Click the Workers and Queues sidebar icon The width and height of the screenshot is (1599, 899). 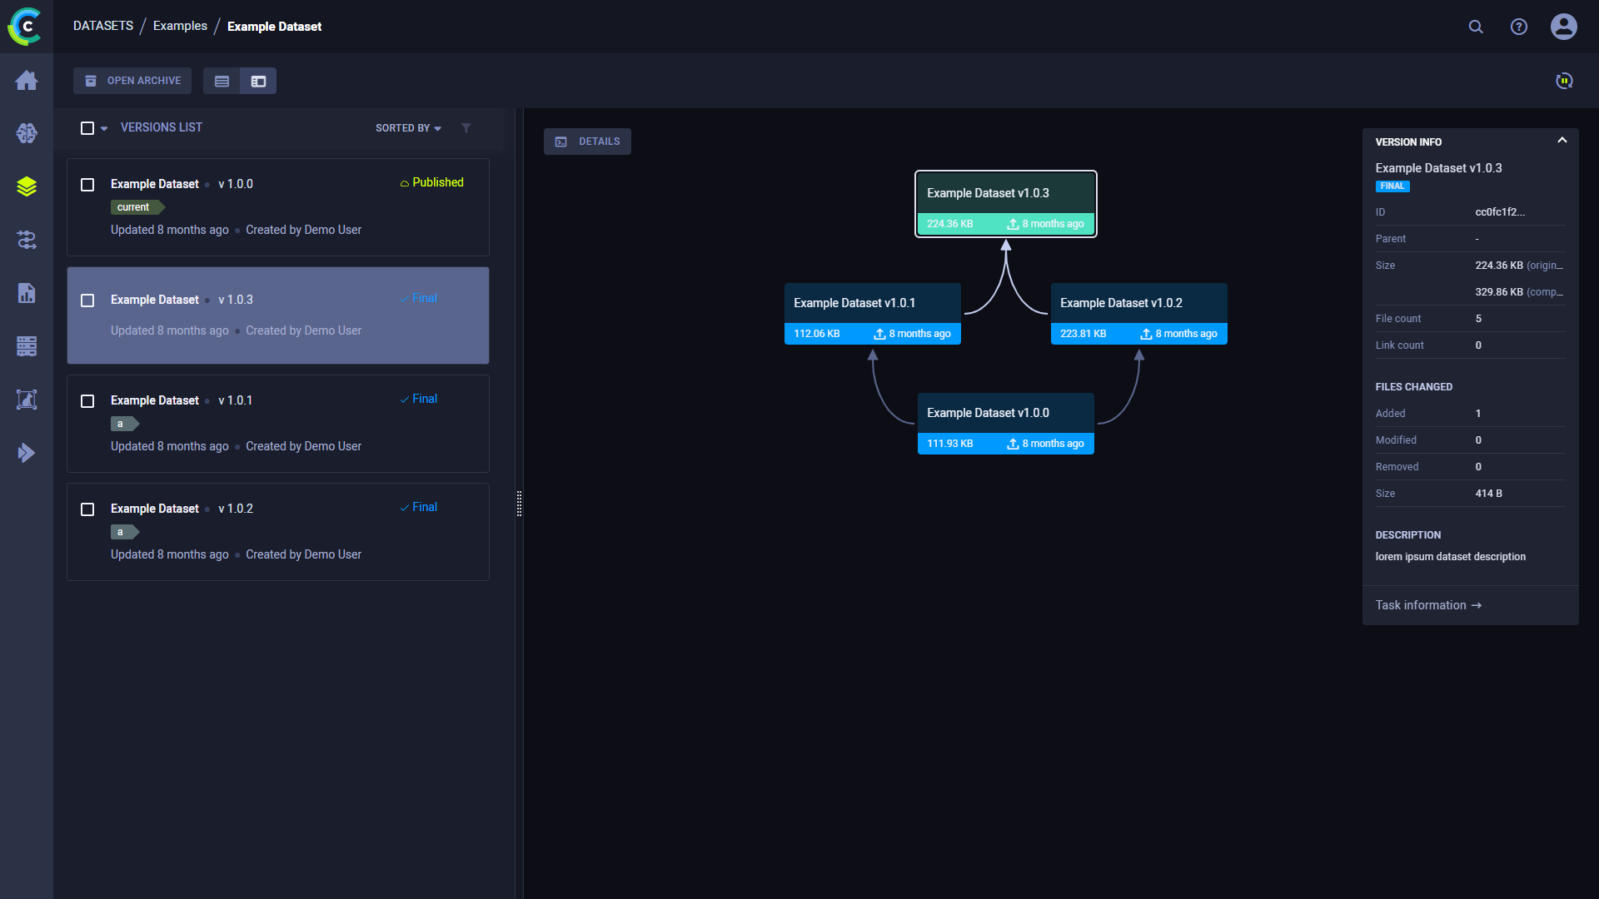[x=27, y=346]
